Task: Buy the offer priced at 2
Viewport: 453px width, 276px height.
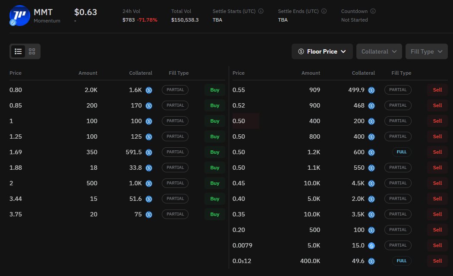Action: click(215, 183)
